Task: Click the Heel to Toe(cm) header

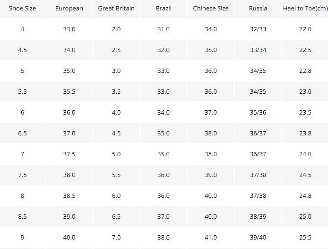Action: 305,9
